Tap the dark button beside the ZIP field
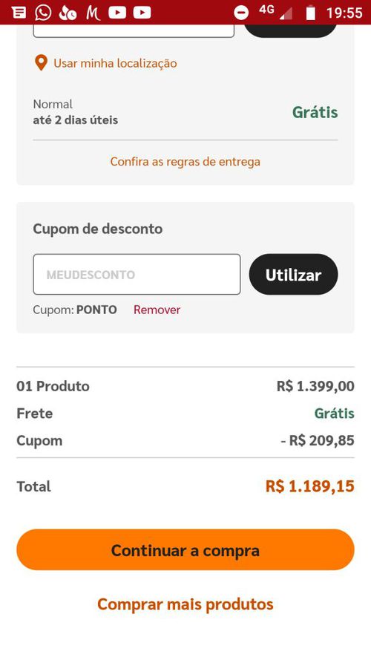This screenshot has height=660, width=371. coord(291,30)
